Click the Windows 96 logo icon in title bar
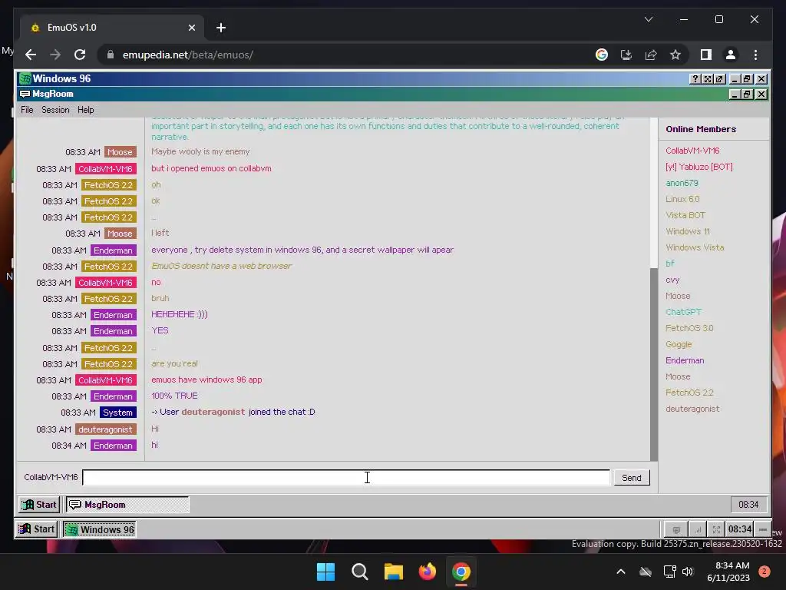 point(25,79)
